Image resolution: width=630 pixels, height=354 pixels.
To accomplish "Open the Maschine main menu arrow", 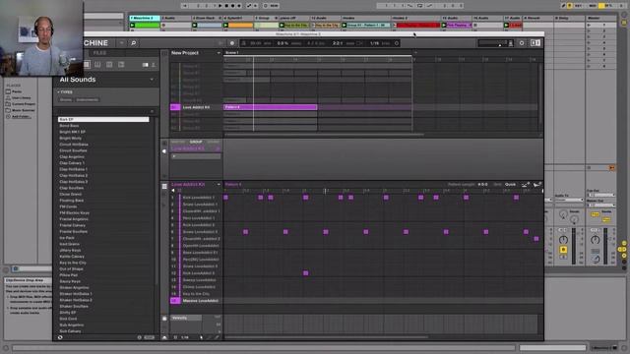I will [x=121, y=43].
